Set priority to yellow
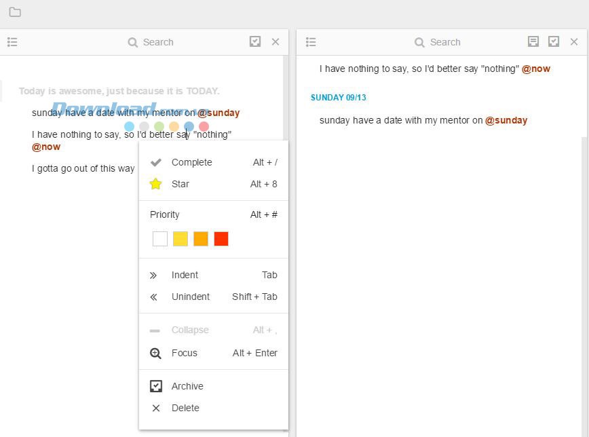Image resolution: width=589 pixels, height=437 pixels. point(180,239)
